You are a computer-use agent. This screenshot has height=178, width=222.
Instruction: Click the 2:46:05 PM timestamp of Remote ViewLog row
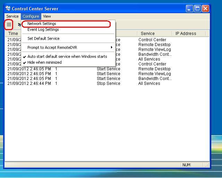point(29,74)
